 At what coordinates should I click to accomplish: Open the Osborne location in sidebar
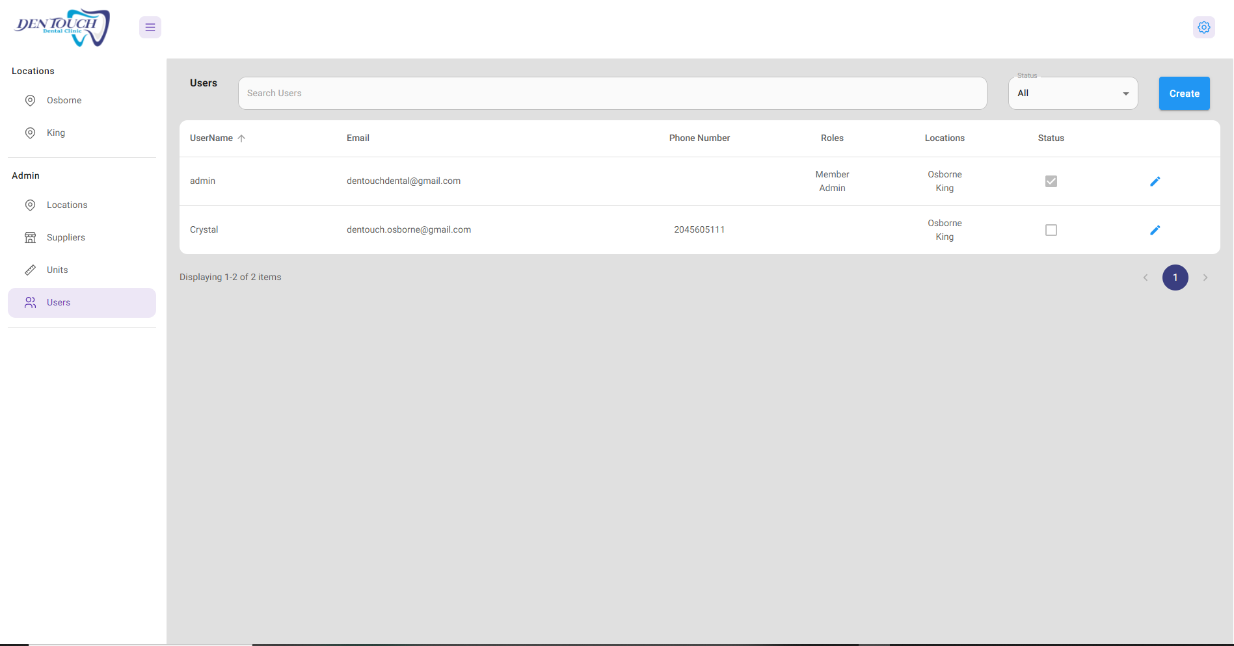pos(82,100)
